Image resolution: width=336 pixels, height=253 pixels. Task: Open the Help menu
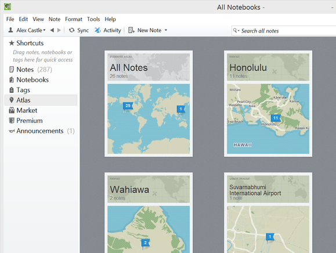click(110, 19)
